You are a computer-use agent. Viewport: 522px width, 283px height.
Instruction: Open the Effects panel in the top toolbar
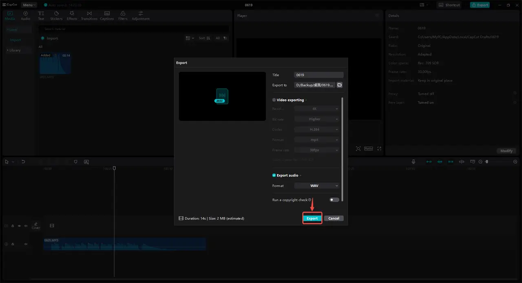coord(72,16)
